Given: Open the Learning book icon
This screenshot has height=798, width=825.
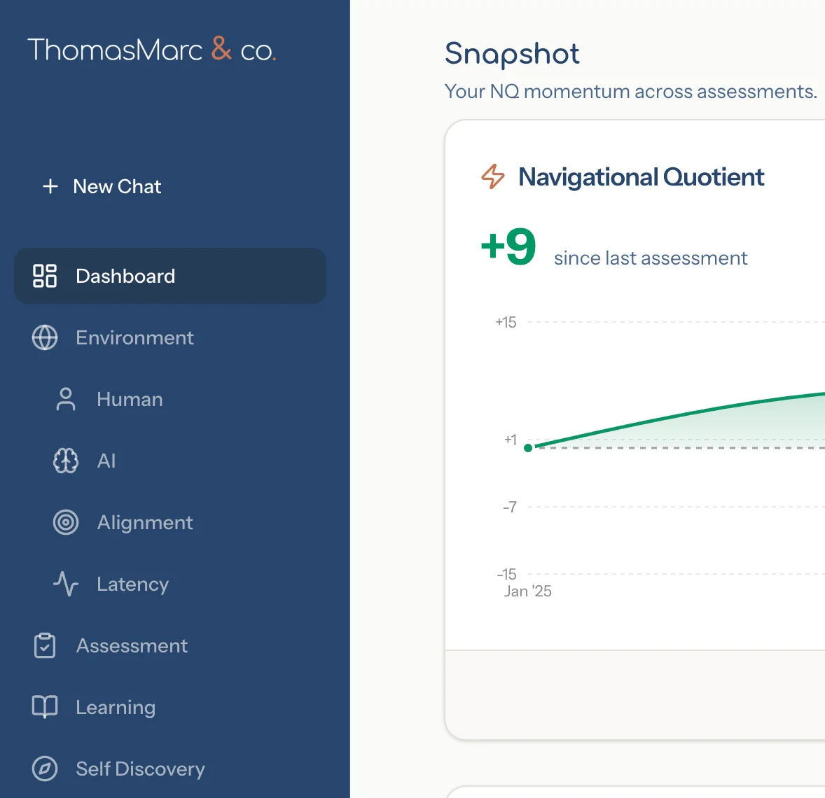Looking at the screenshot, I should (45, 707).
